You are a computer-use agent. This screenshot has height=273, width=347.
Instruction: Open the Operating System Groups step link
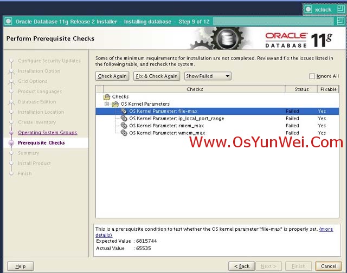coord(48,132)
